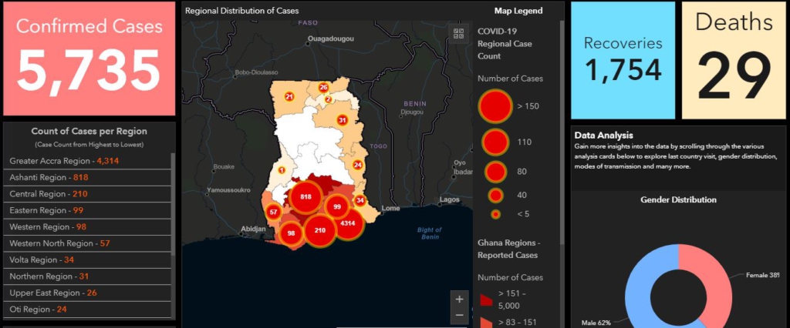Image resolution: width=790 pixels, height=328 pixels.
Task: Open the basemap gallery grid icon
Action: 459,33
